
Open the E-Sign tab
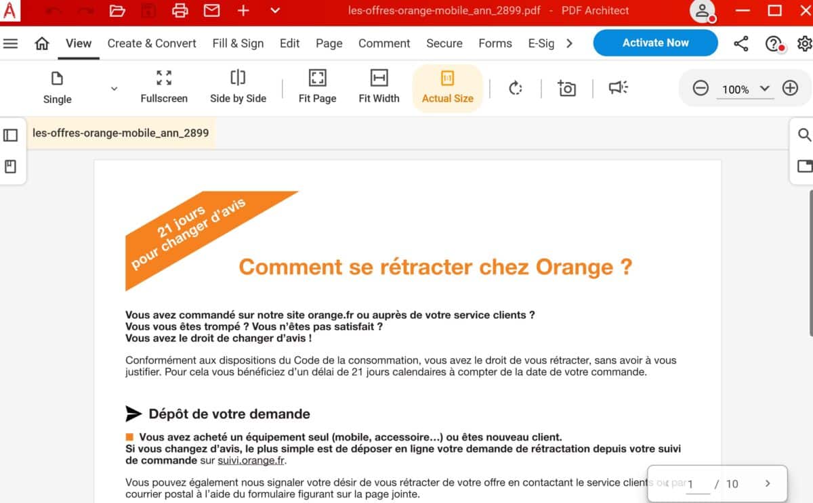click(x=541, y=43)
